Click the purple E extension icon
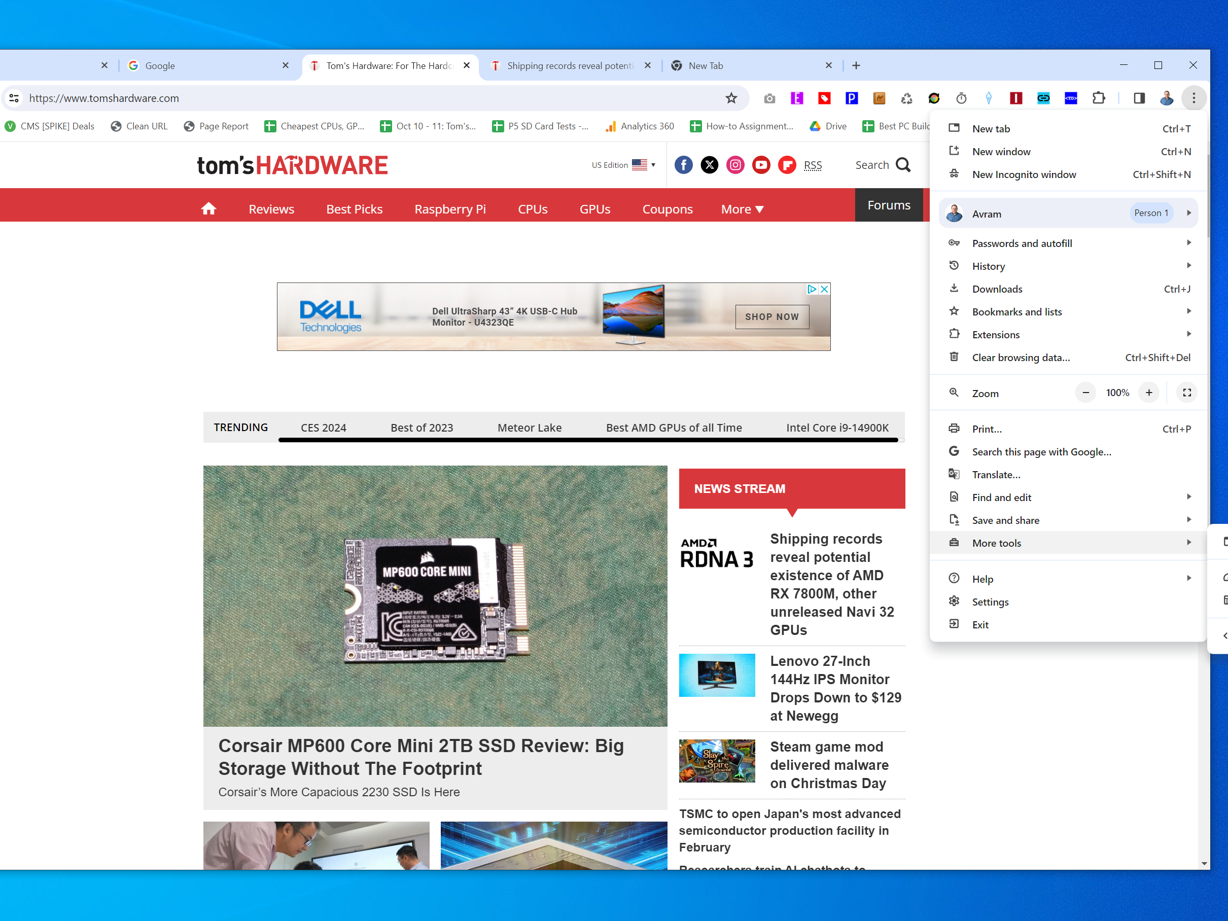 pyautogui.click(x=797, y=98)
